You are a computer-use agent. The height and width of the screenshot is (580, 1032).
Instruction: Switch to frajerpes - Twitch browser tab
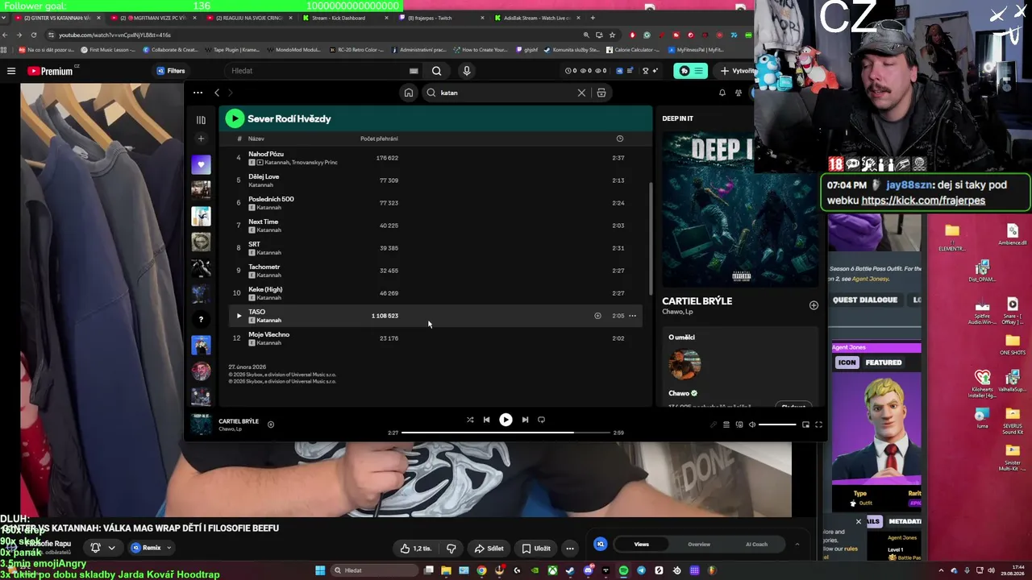click(x=442, y=18)
